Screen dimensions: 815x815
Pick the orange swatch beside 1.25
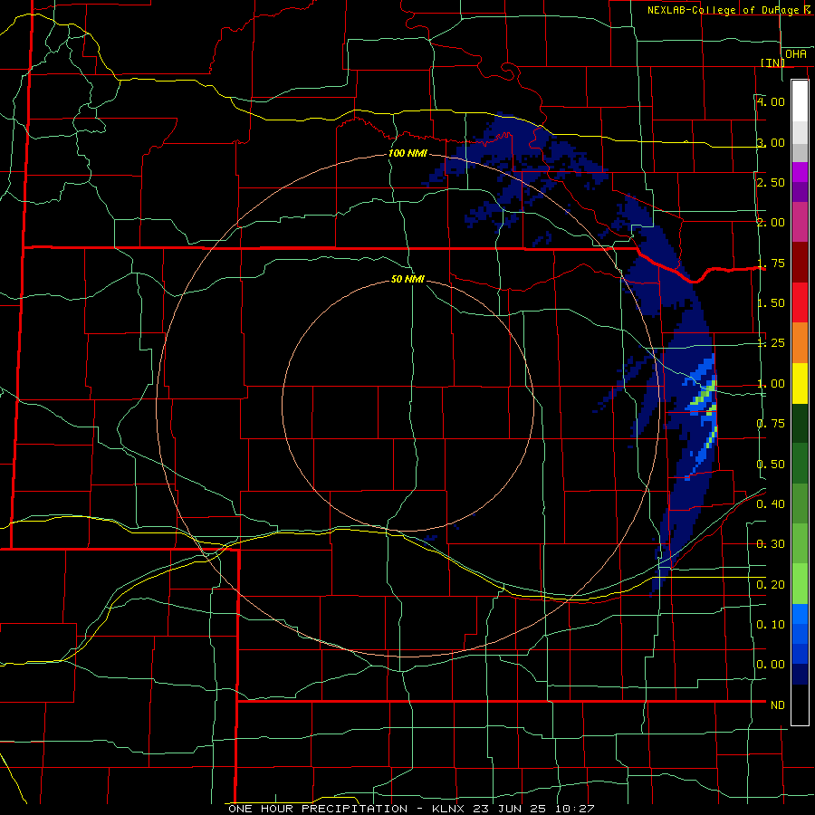[x=800, y=343]
